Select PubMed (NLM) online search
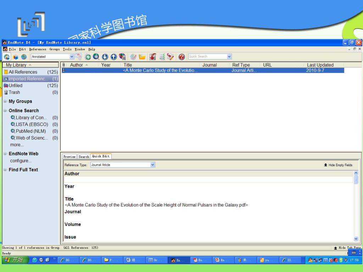363x272 pixels. 34,131
